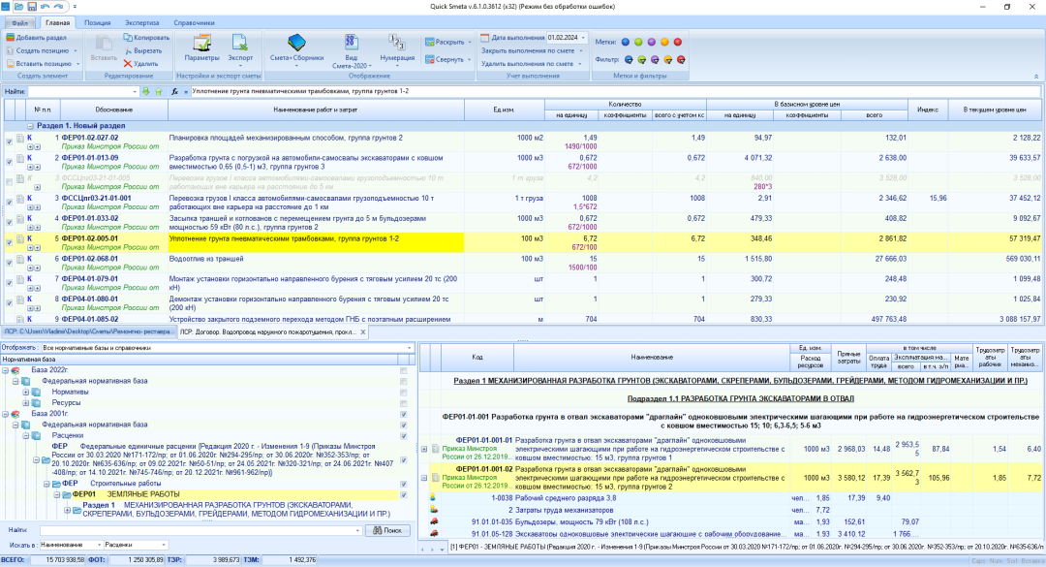Switch to the ЛСР Ремонтно-реставра document tab

coord(87,331)
